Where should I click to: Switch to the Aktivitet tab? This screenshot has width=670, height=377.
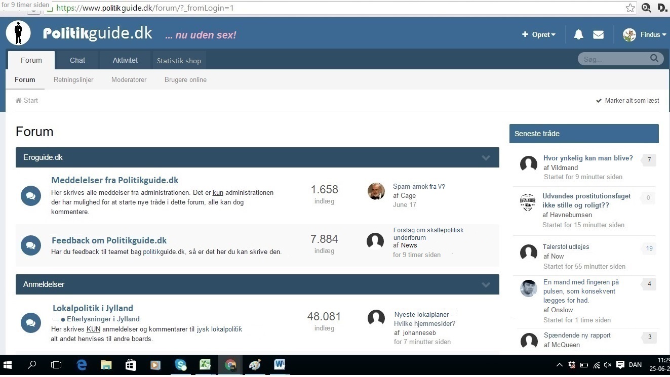pos(125,60)
